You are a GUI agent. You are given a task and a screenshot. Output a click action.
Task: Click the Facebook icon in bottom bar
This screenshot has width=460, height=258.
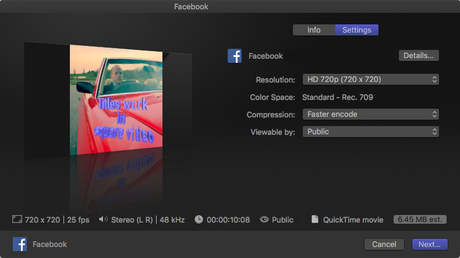click(x=20, y=244)
